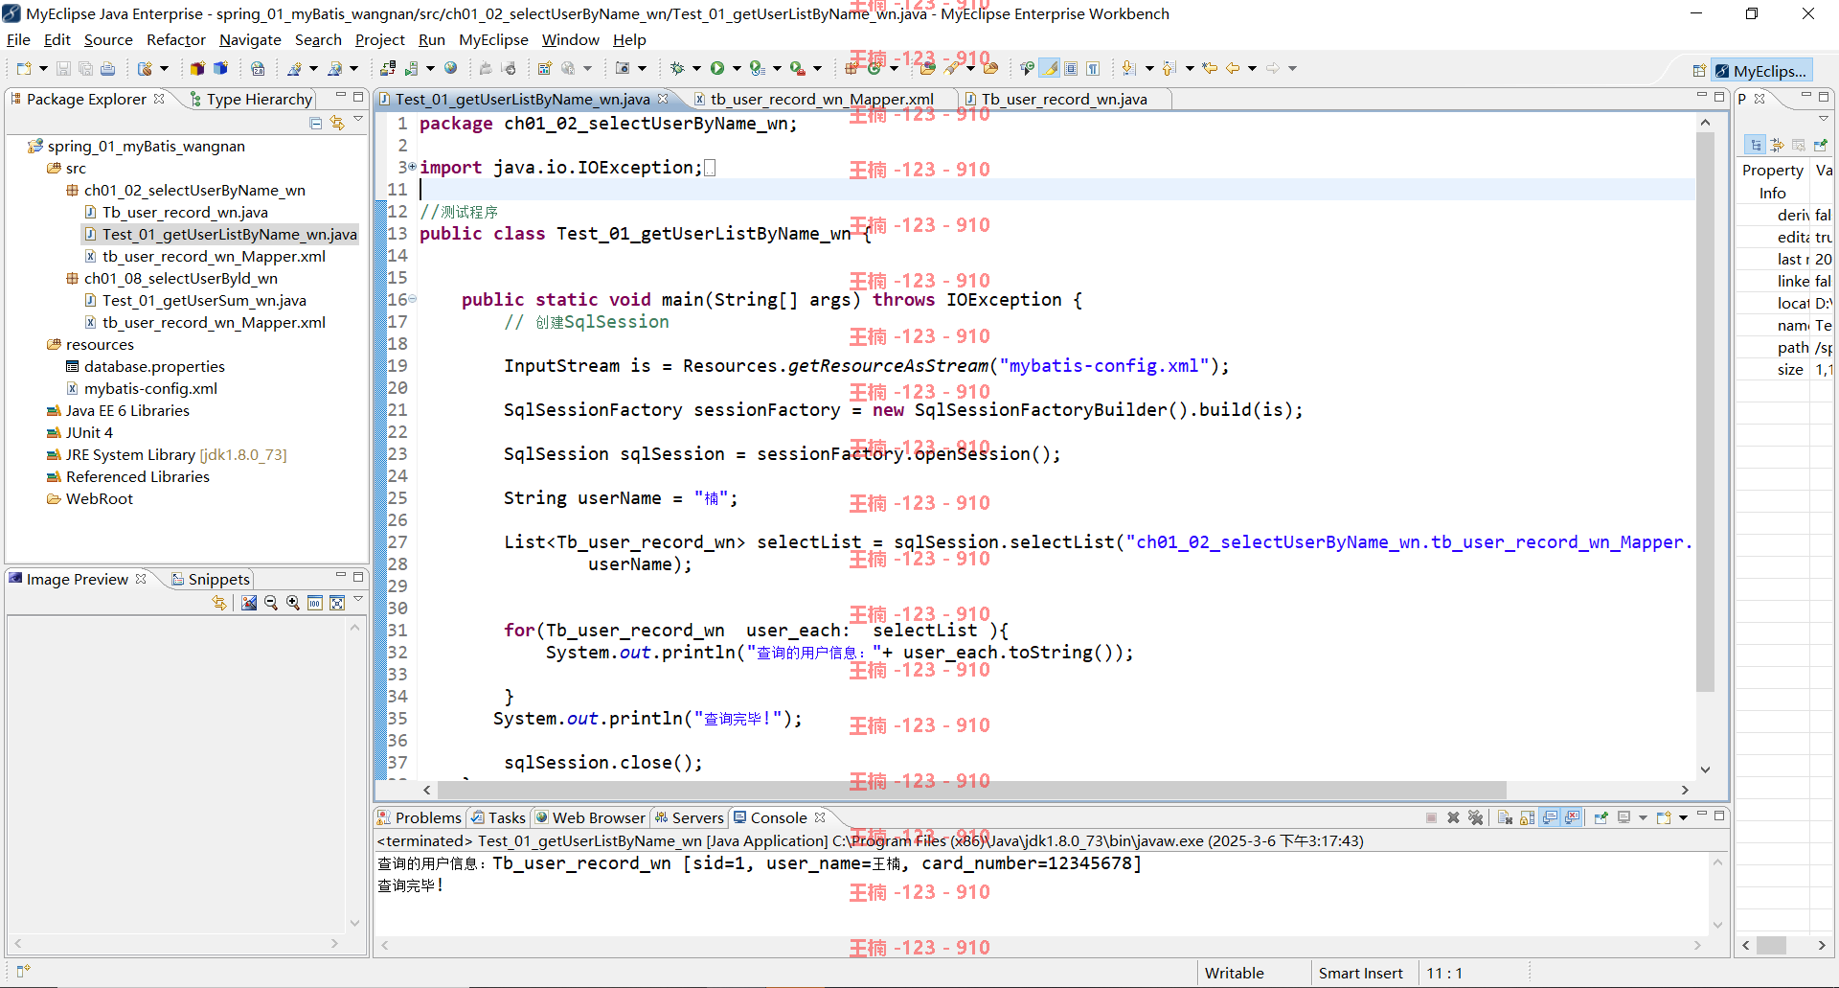Screen dimensions: 1839x988
Task: Toggle Scroll Lock in Console toolbar
Action: click(x=1527, y=817)
